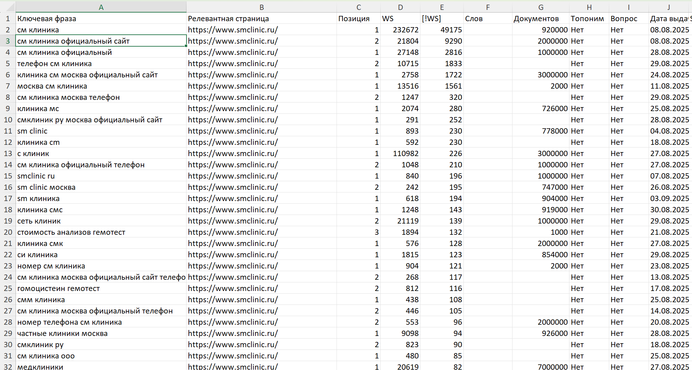Select cell 'сеть клиник'
The image size is (692, 370).
101,221
